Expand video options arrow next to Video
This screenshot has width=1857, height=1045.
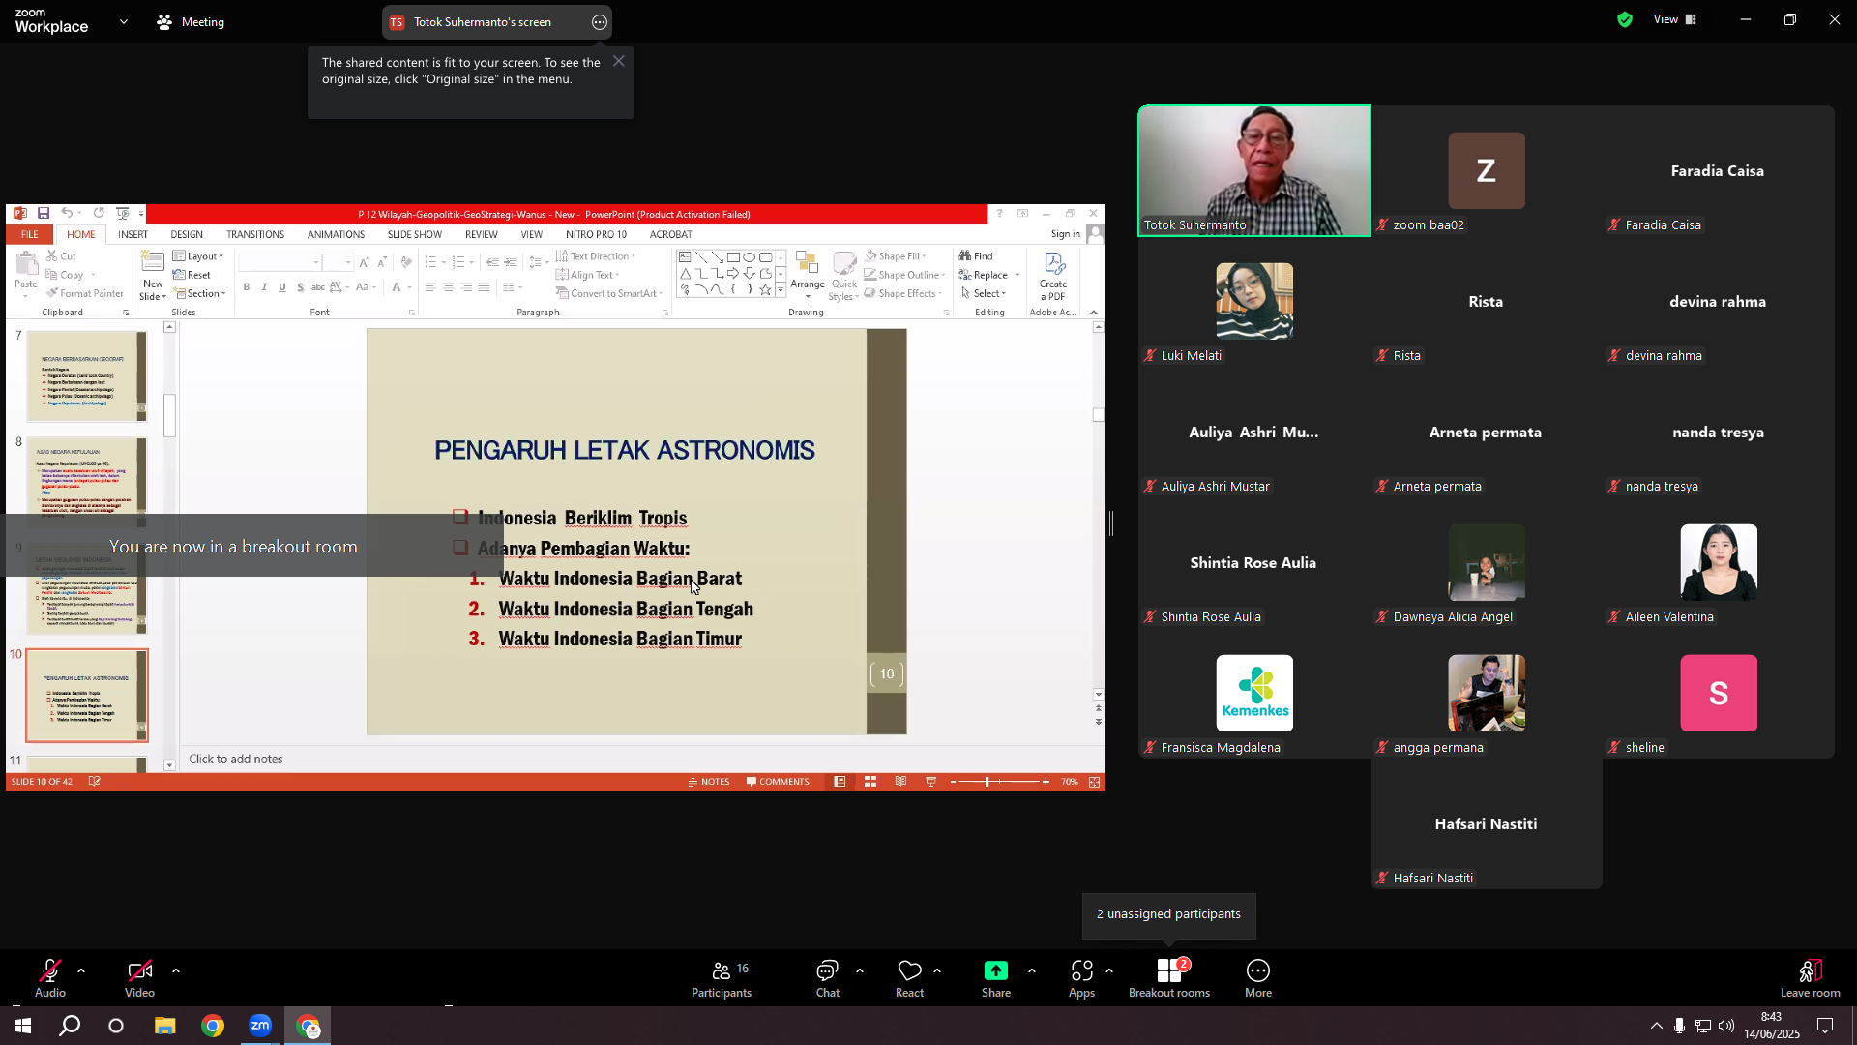point(176,970)
